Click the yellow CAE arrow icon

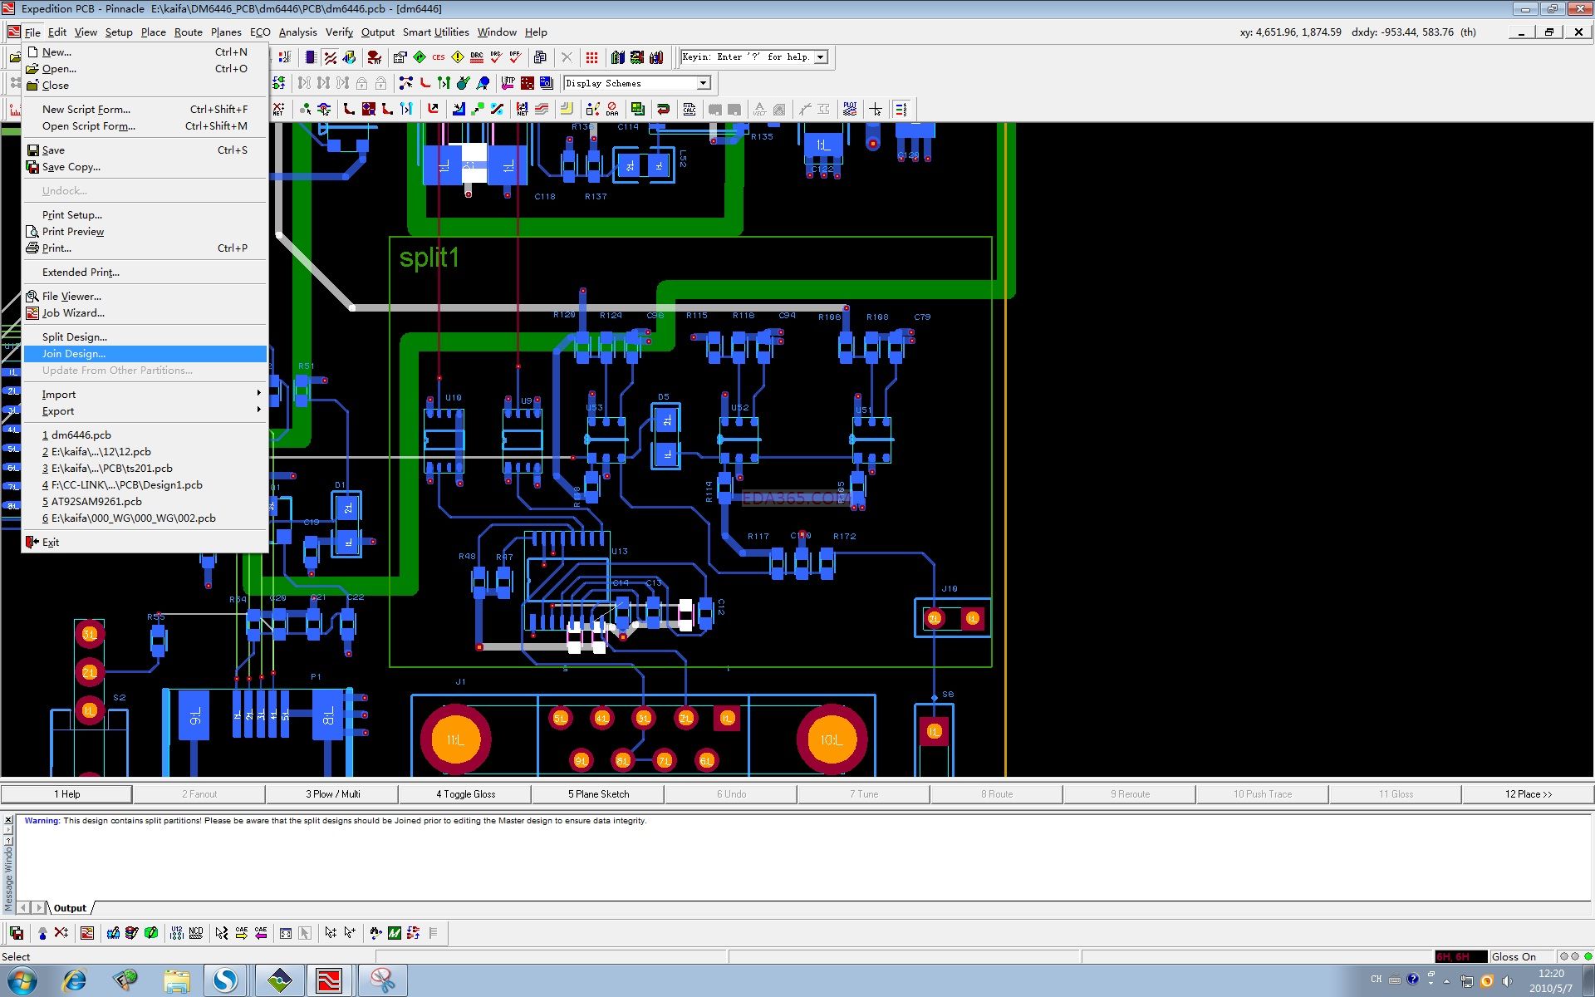click(x=241, y=933)
